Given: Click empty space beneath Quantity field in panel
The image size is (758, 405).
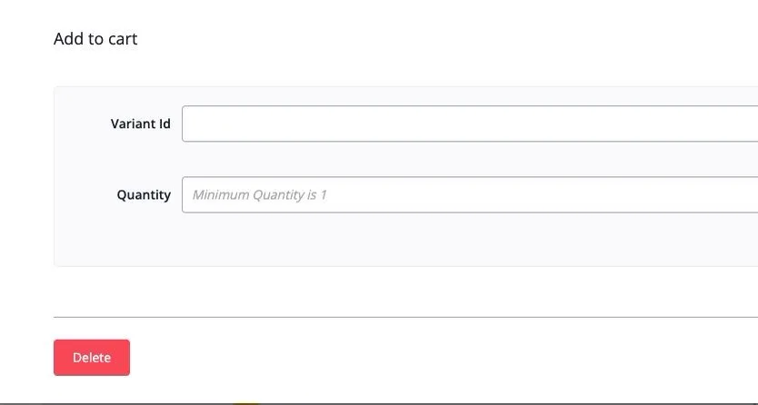Looking at the screenshot, I should (x=435, y=240).
